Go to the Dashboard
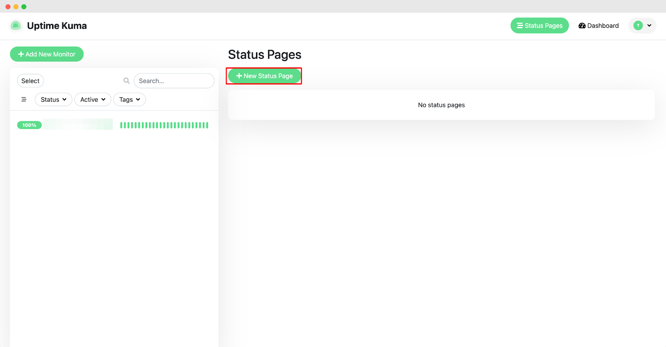 [599, 26]
